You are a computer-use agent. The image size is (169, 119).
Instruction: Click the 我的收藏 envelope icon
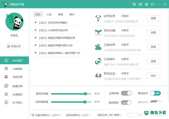98,33
